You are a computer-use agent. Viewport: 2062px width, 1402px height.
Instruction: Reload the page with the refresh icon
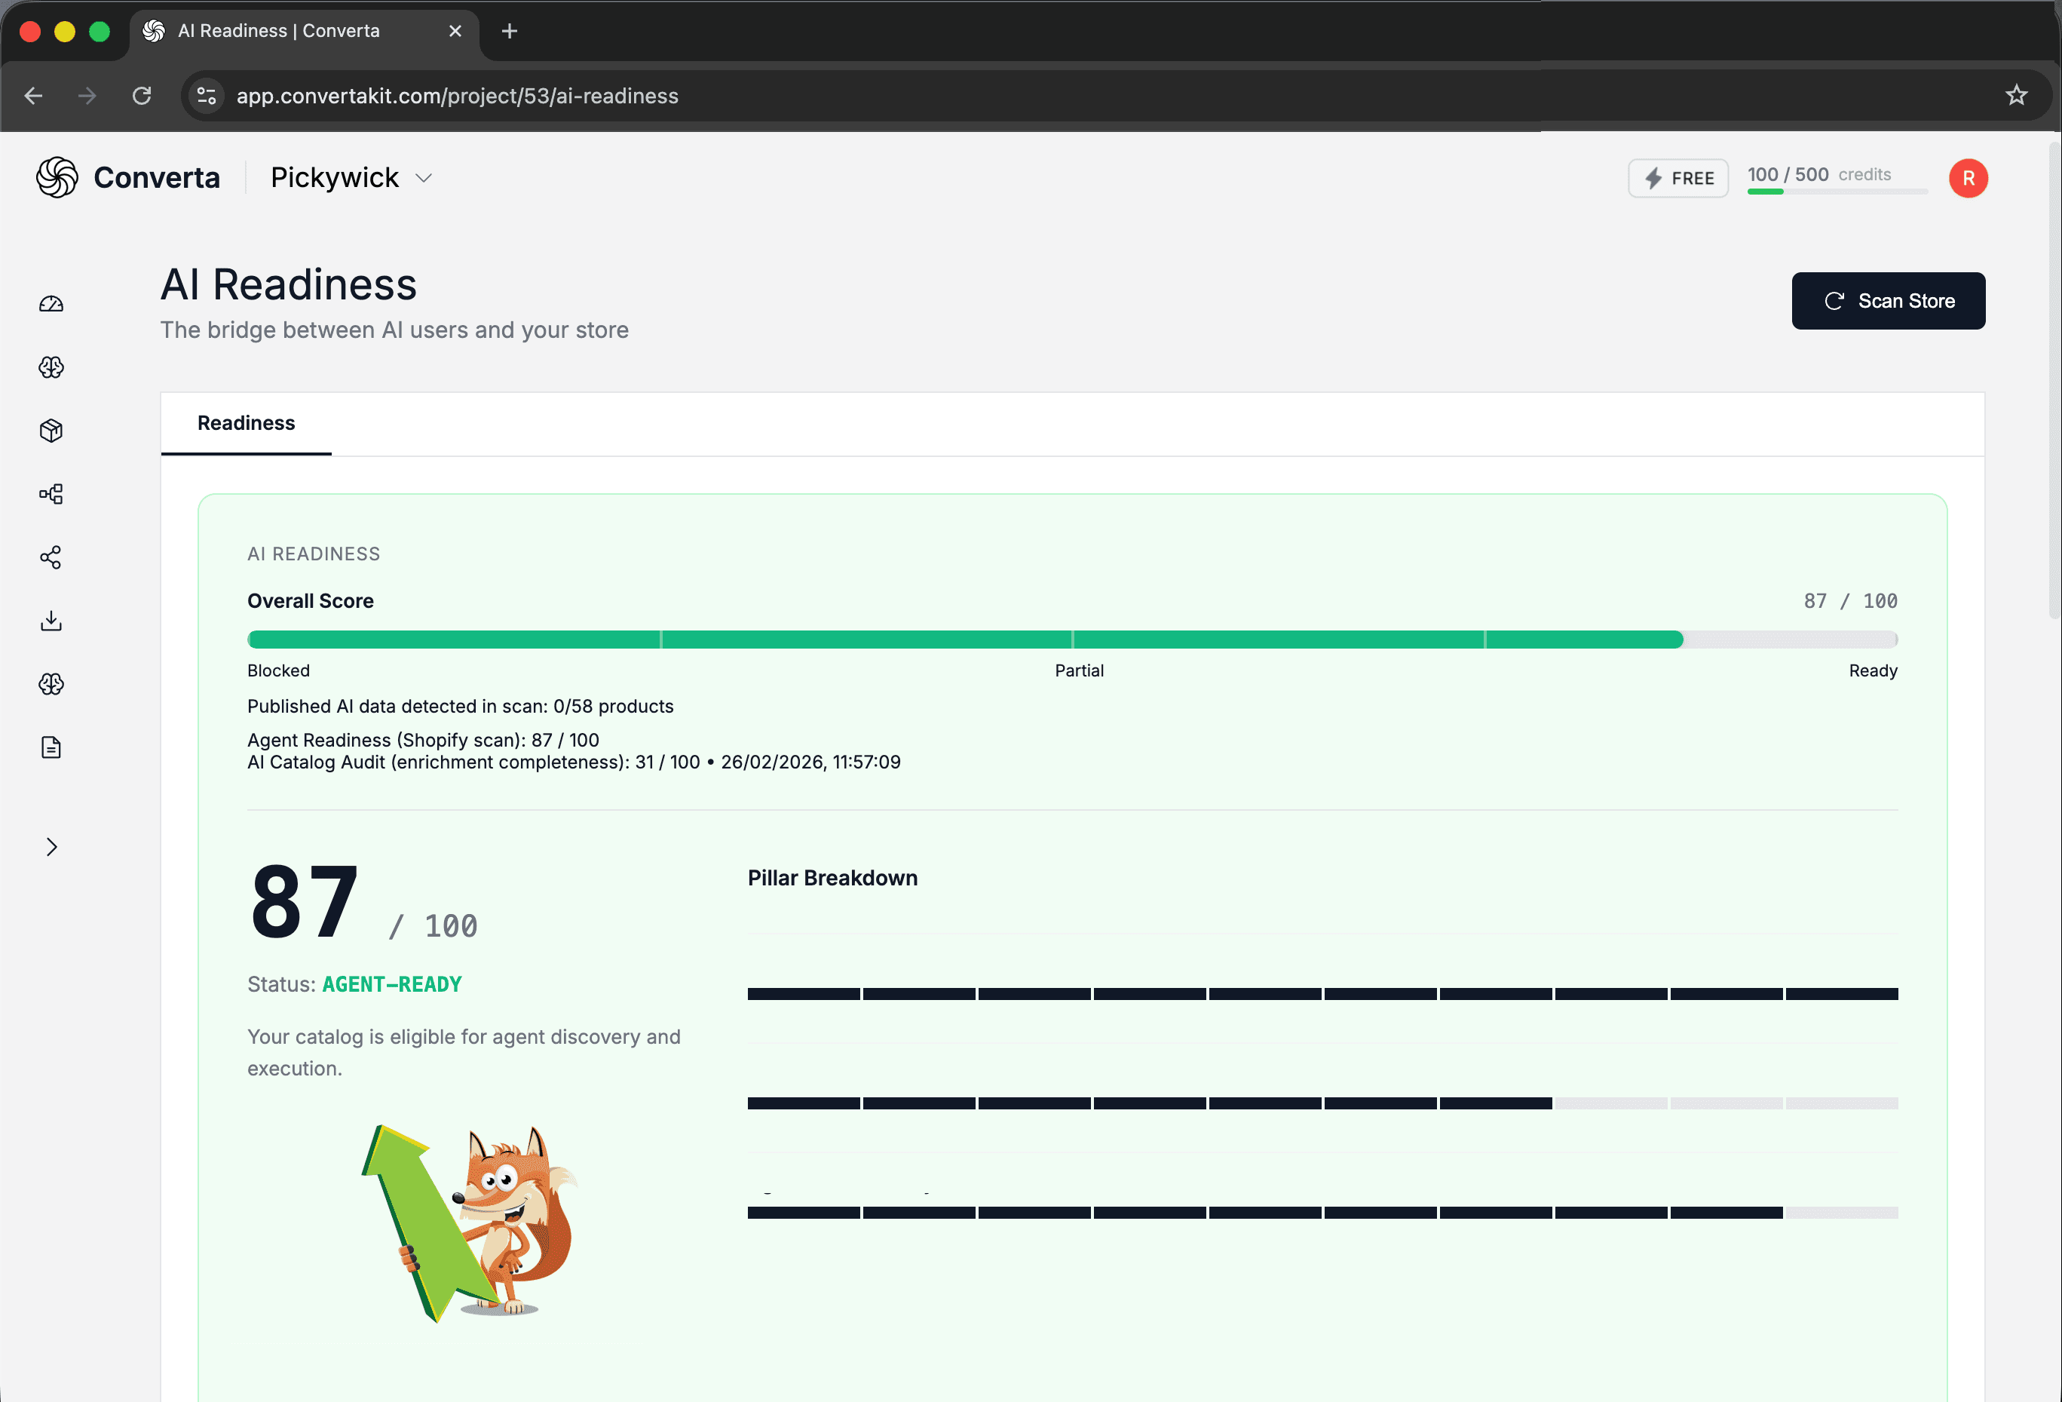coord(142,96)
